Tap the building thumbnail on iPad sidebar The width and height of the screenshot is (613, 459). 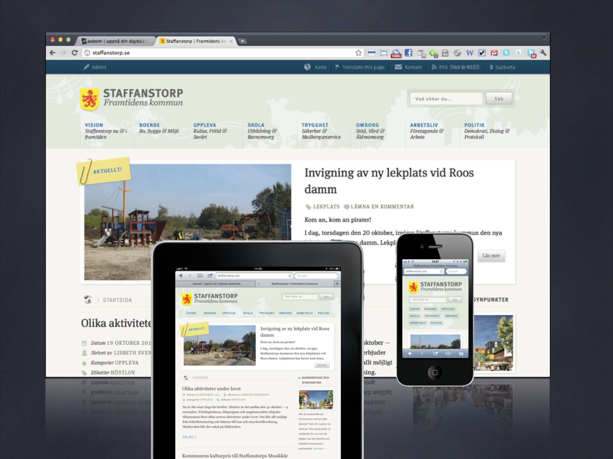click(316, 399)
